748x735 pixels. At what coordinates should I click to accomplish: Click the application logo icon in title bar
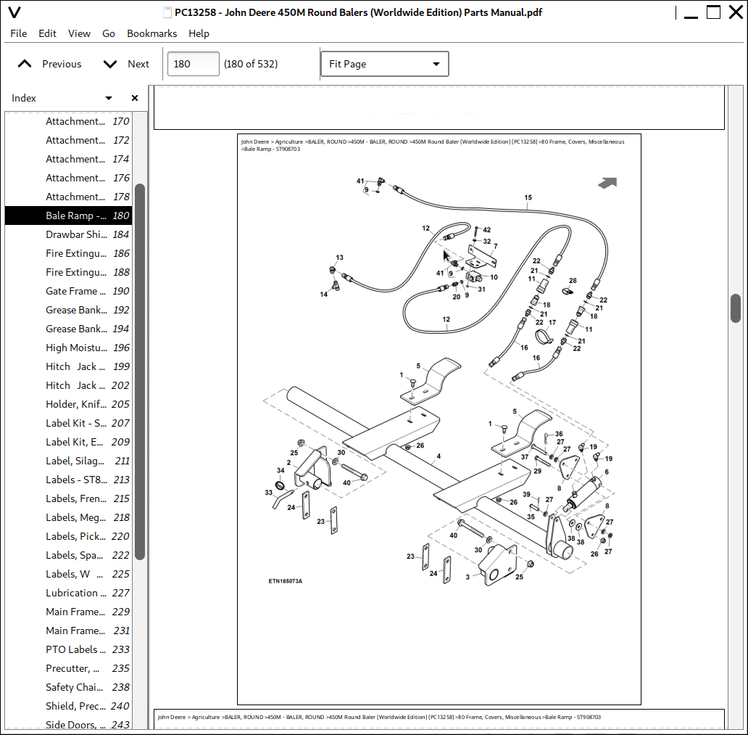(x=13, y=12)
